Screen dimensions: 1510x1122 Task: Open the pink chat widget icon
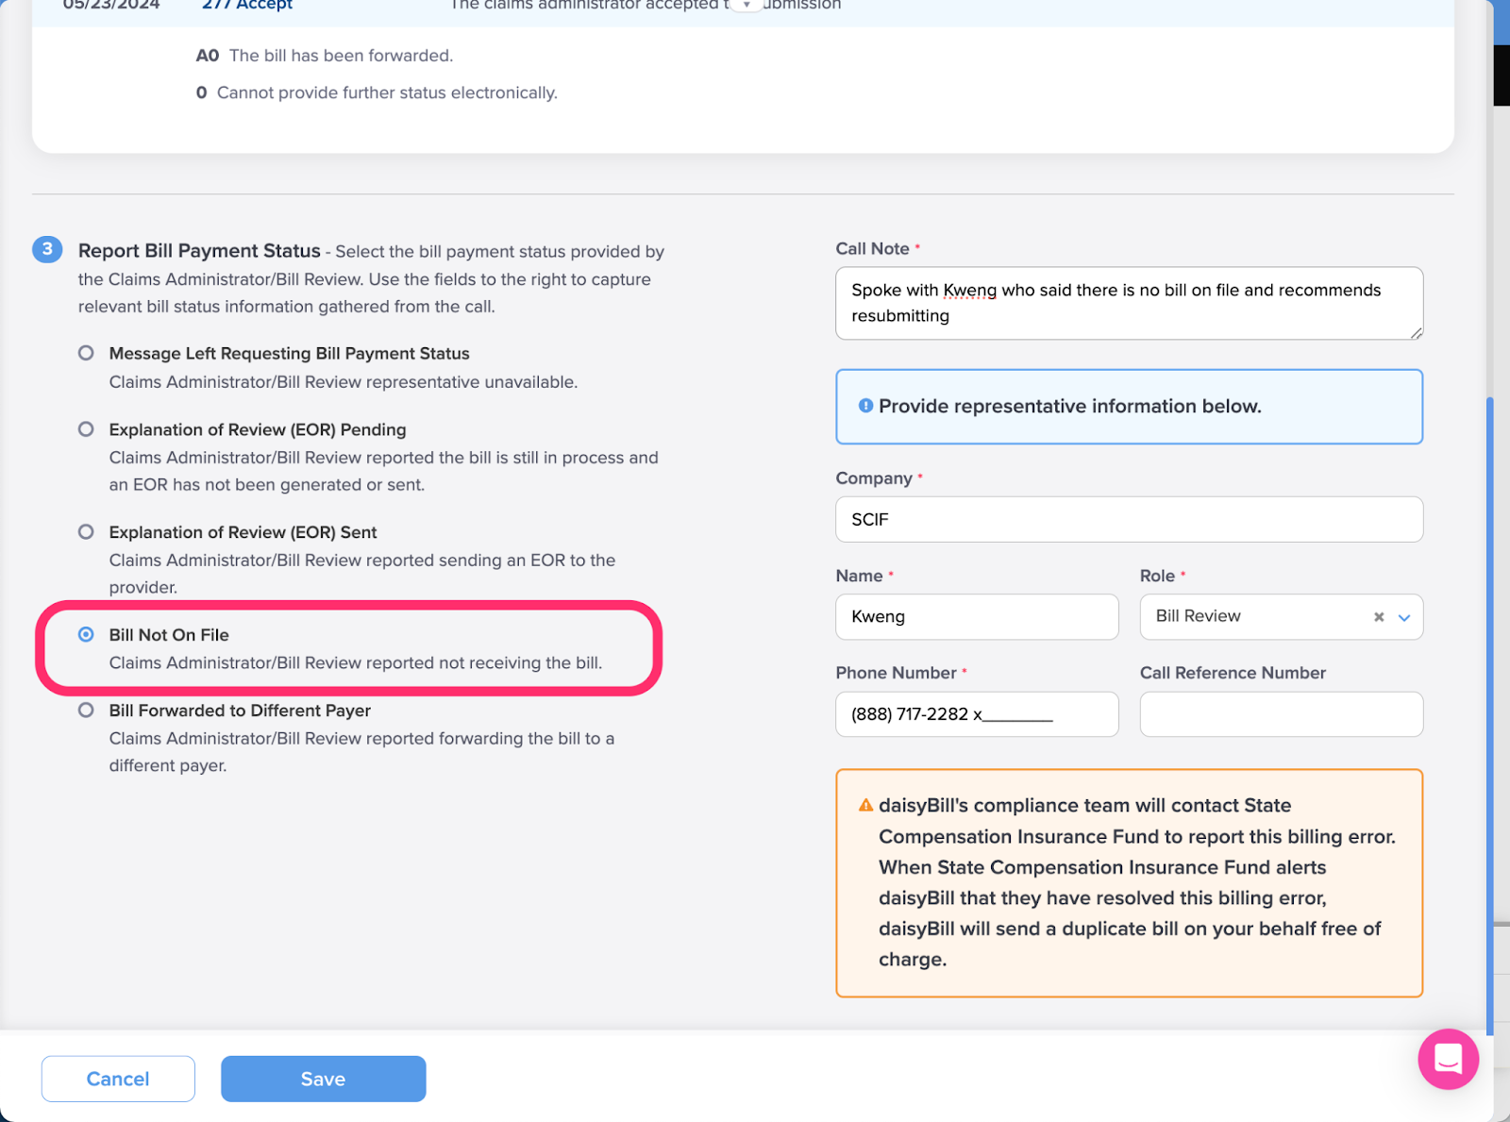(1448, 1059)
